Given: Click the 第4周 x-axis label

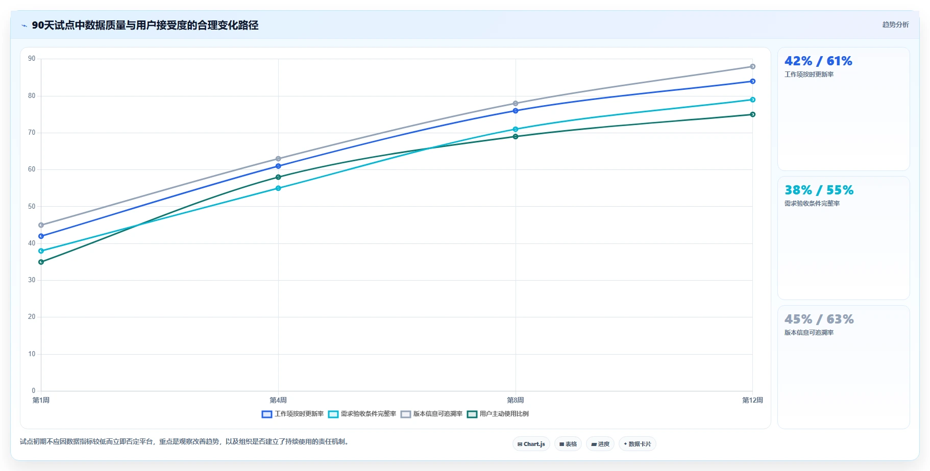Looking at the screenshot, I should (278, 400).
